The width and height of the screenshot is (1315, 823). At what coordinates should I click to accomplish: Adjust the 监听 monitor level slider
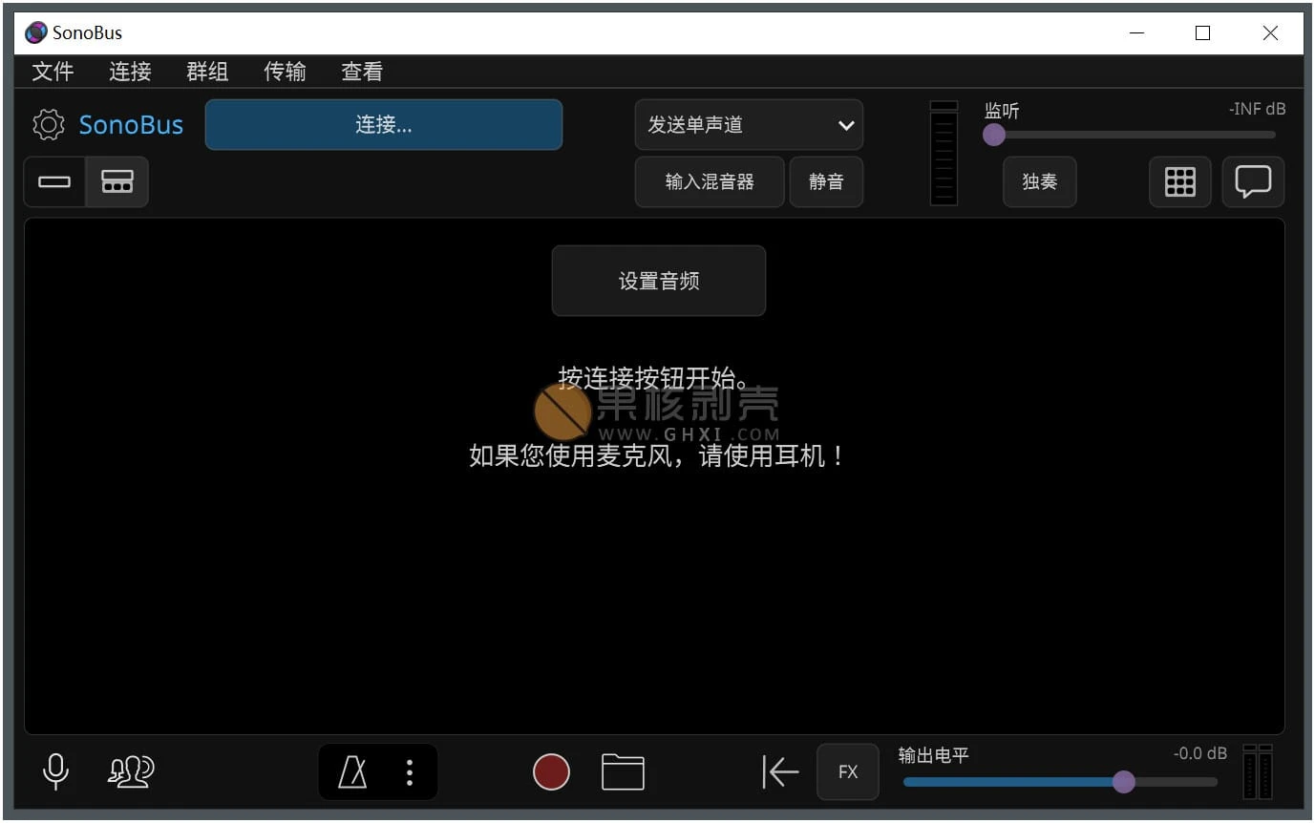pos(1130,135)
